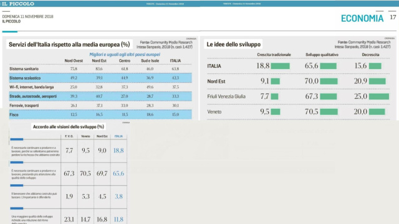
Task: Click the 'IL PICCOLO' masthead in the top bar
Action: coord(18,4)
